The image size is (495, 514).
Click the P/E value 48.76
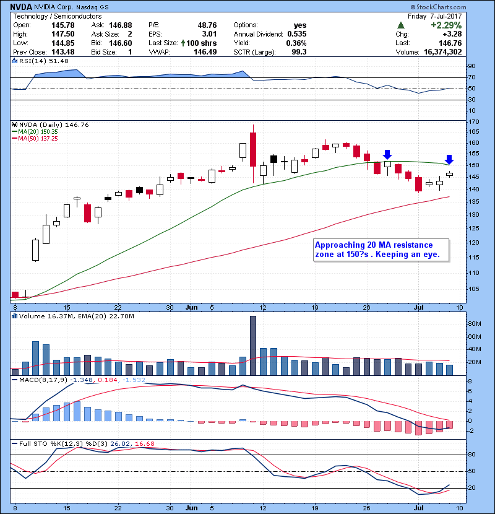[x=207, y=25]
